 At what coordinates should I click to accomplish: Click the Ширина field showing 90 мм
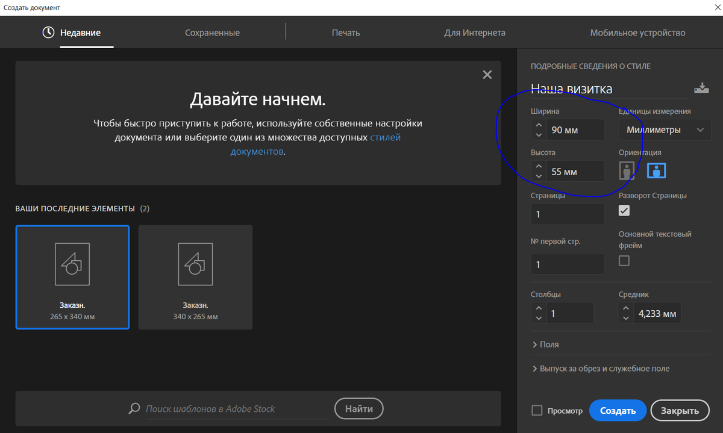[x=575, y=130]
